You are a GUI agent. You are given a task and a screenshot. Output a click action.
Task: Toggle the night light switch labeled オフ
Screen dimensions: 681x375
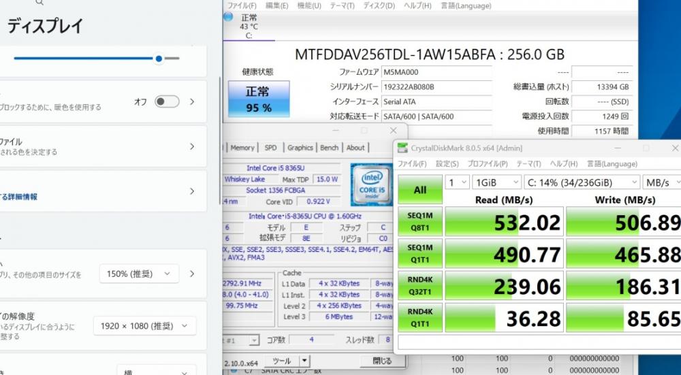point(168,101)
